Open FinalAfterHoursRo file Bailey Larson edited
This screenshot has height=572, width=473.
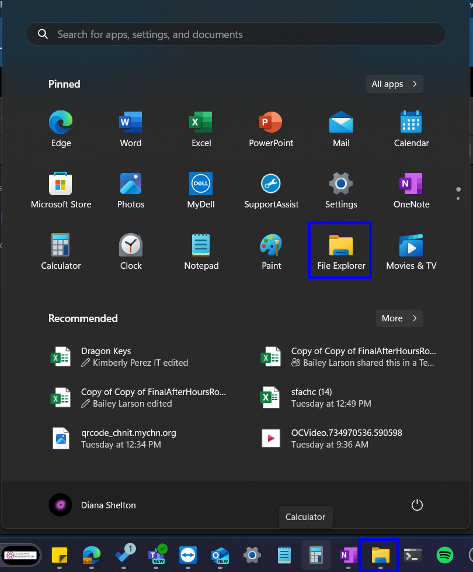tap(138, 398)
